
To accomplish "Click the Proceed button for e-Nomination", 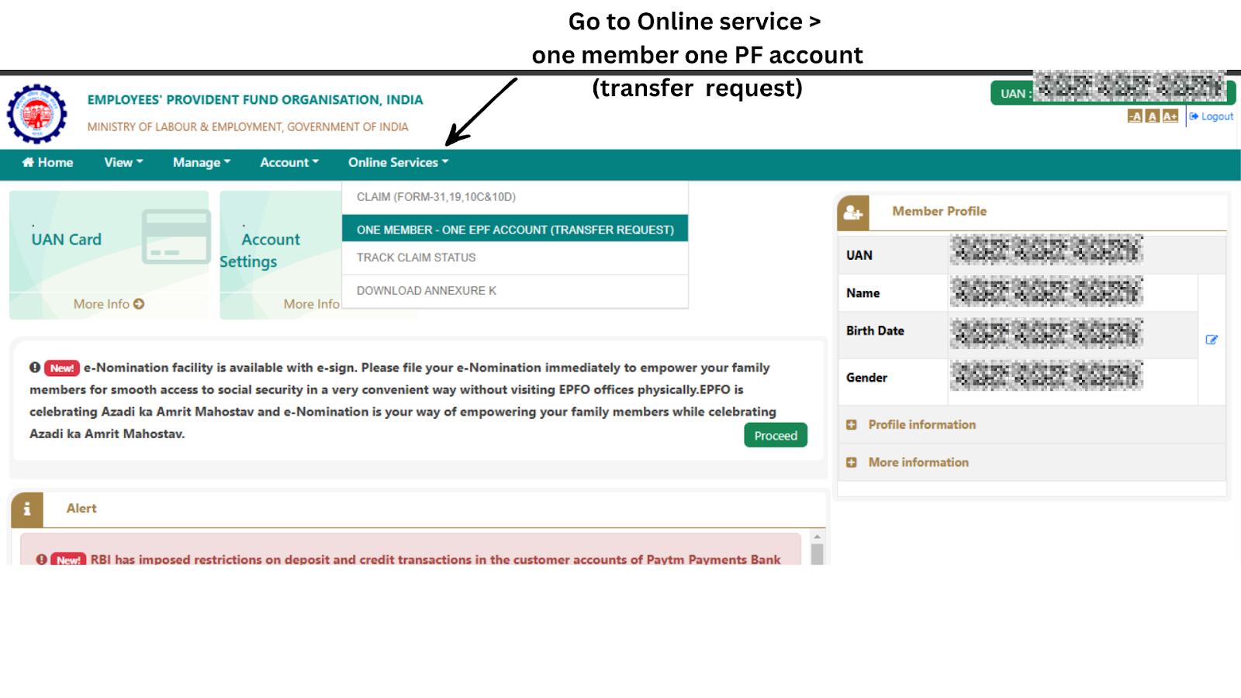I will pos(775,435).
